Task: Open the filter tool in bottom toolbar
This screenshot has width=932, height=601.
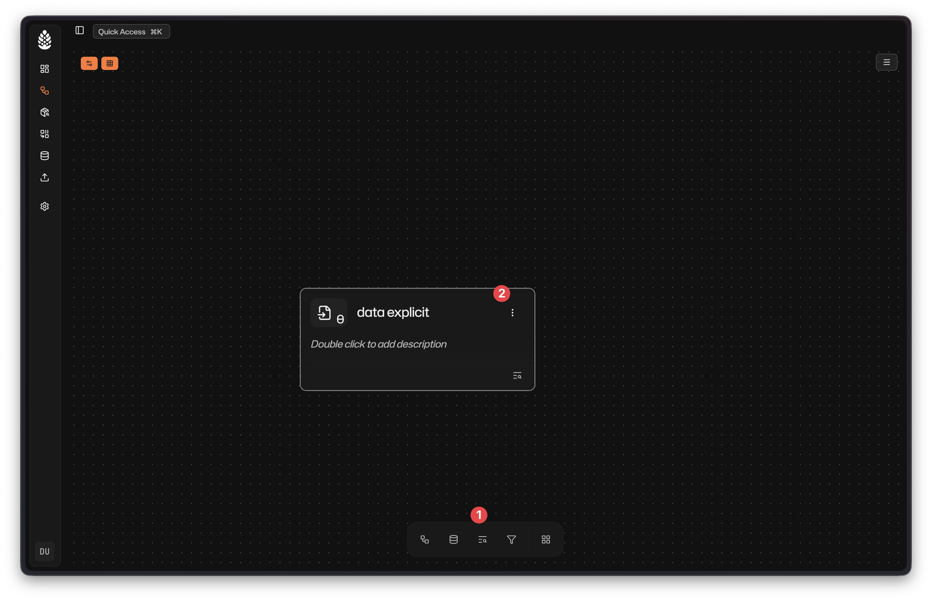Action: click(x=512, y=540)
